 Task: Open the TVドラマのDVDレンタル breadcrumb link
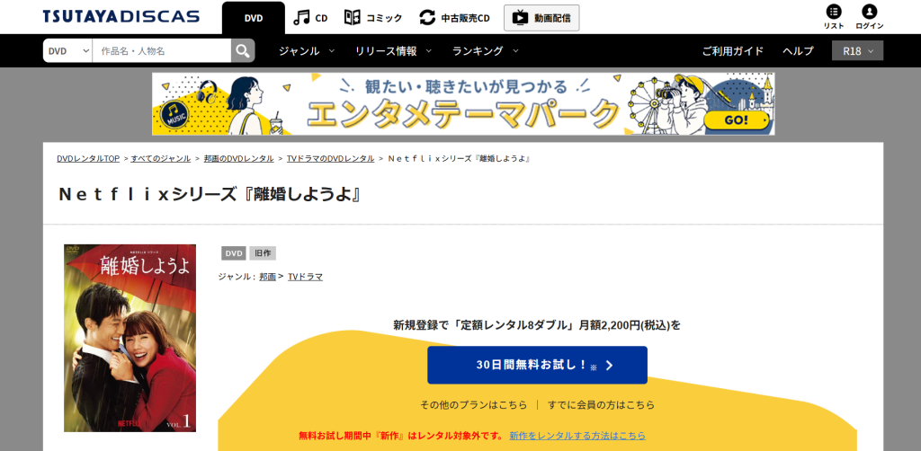pyautogui.click(x=331, y=158)
